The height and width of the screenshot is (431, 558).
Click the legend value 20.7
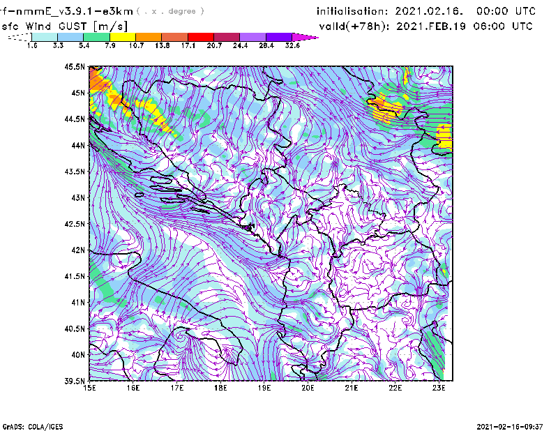[x=214, y=45]
